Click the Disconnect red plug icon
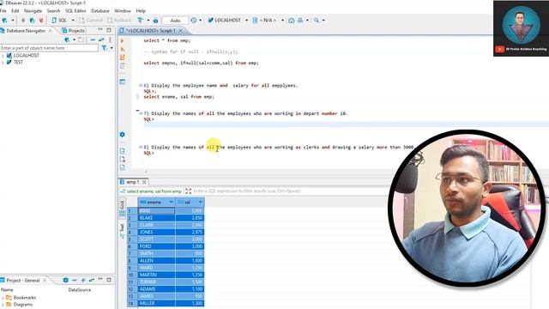This screenshot has height=309, width=549. point(41,21)
